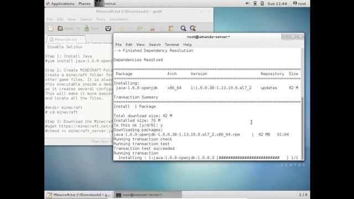This screenshot has width=354, height=199.
Task: Open the terminal Search menu
Action: pyautogui.click(x=155, y=45)
